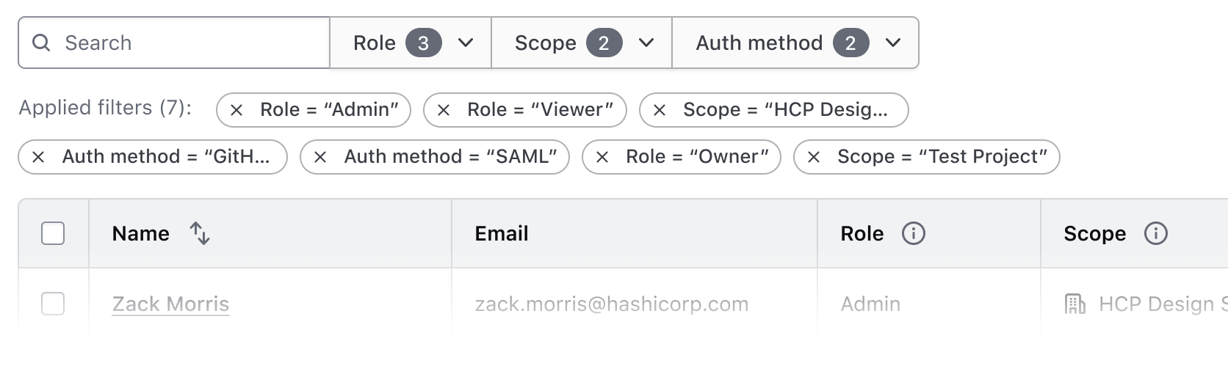Select all rows with header checkbox
Image resolution: width=1228 pixels, height=377 pixels.
[x=53, y=233]
